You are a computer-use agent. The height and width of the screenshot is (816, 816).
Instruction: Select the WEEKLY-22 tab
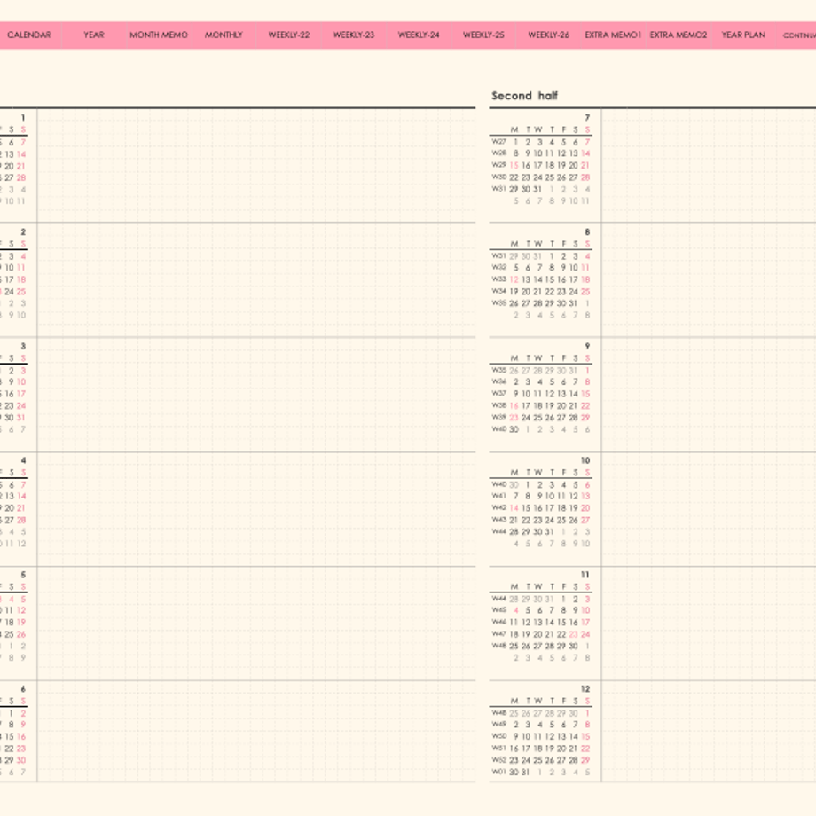289,35
